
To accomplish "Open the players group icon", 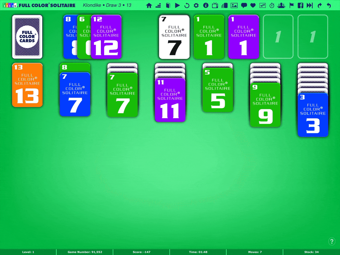I will (281, 5).
